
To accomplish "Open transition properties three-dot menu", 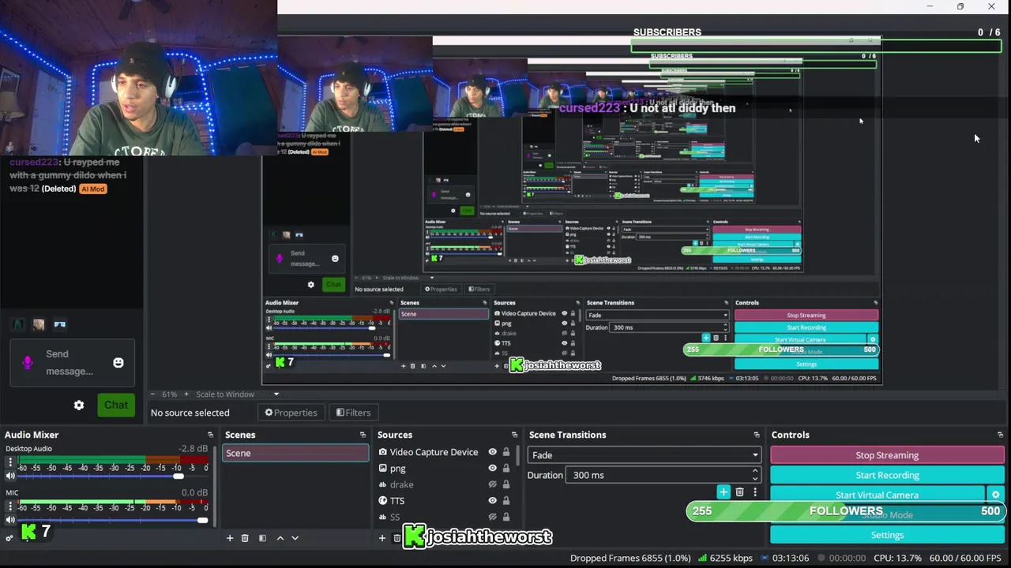I will coord(754,492).
